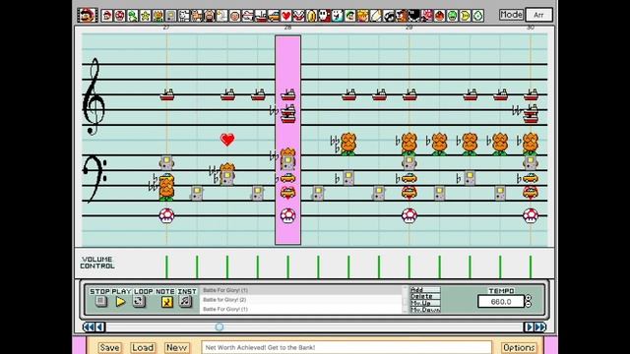
Task: Select the Spiny instrument icon
Action: click(x=426, y=16)
